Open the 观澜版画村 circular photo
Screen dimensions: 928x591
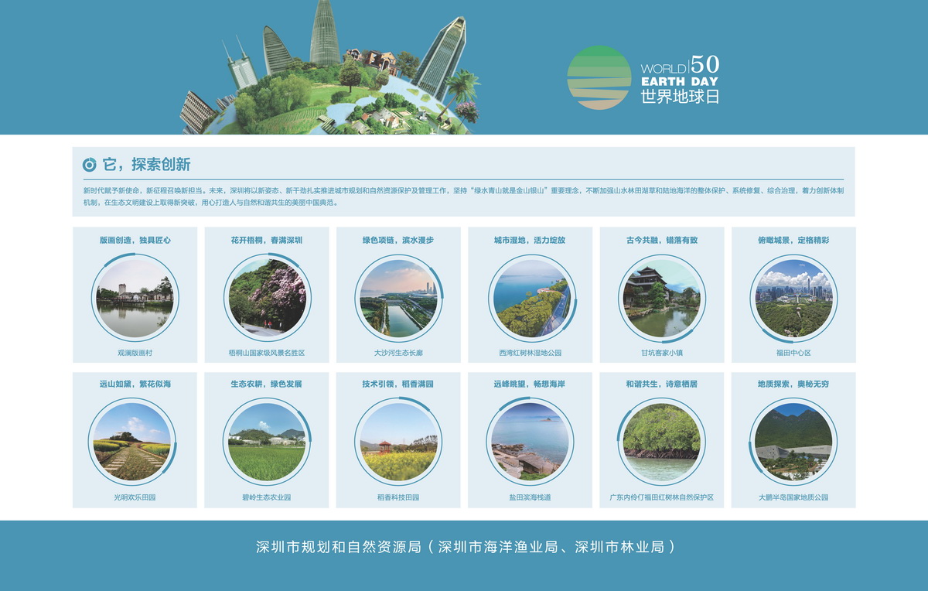(135, 298)
